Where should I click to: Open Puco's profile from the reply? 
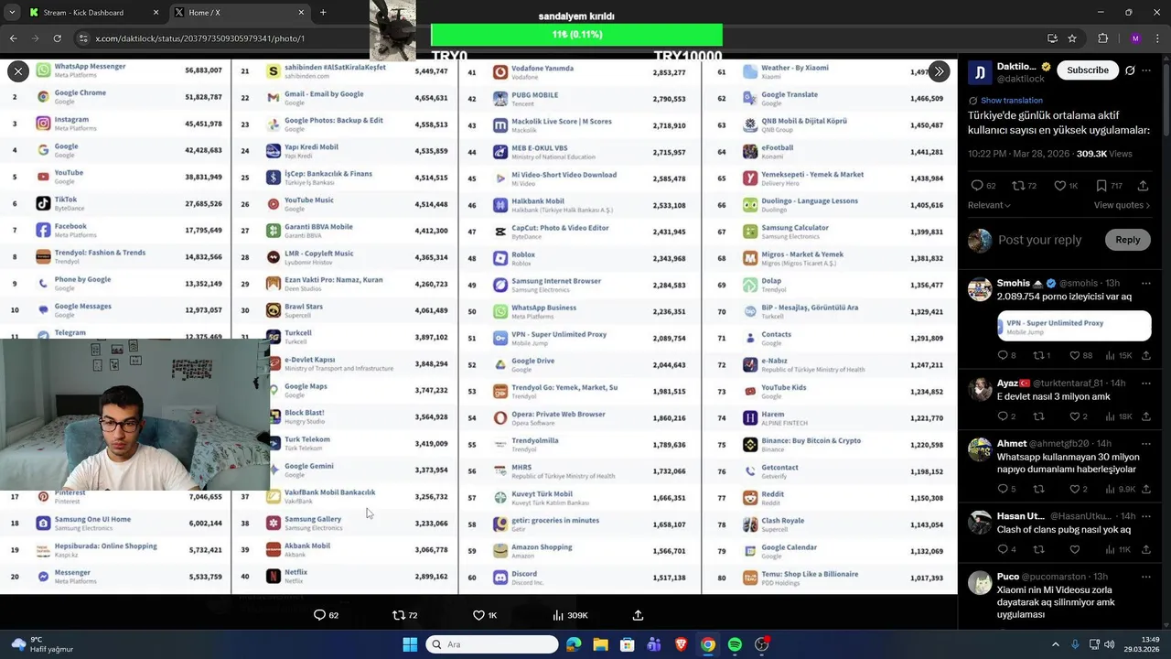[1008, 577]
